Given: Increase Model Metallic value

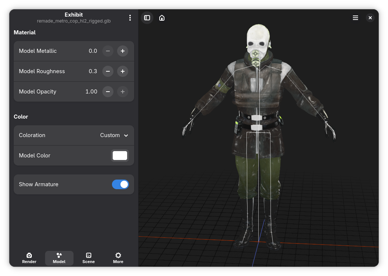Looking at the screenshot, I should point(123,51).
